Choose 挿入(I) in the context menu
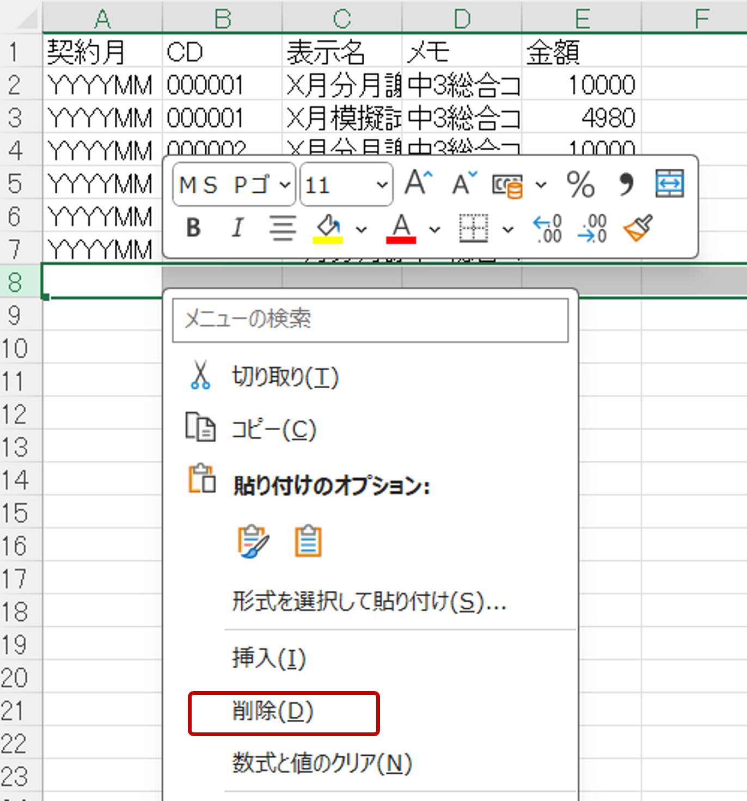747x801 pixels. 269,658
